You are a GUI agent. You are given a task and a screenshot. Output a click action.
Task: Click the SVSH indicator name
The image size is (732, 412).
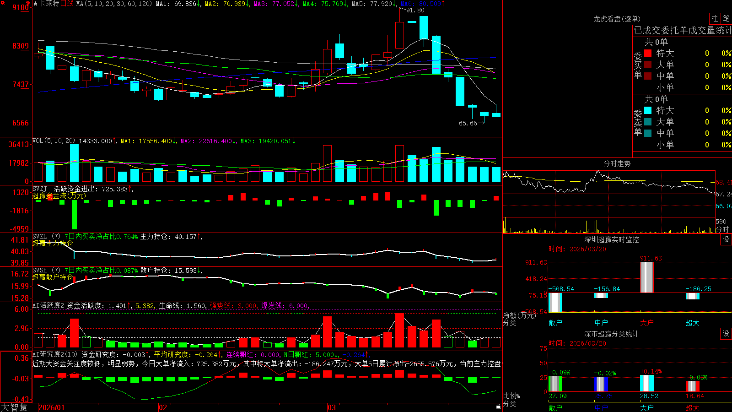(40, 270)
